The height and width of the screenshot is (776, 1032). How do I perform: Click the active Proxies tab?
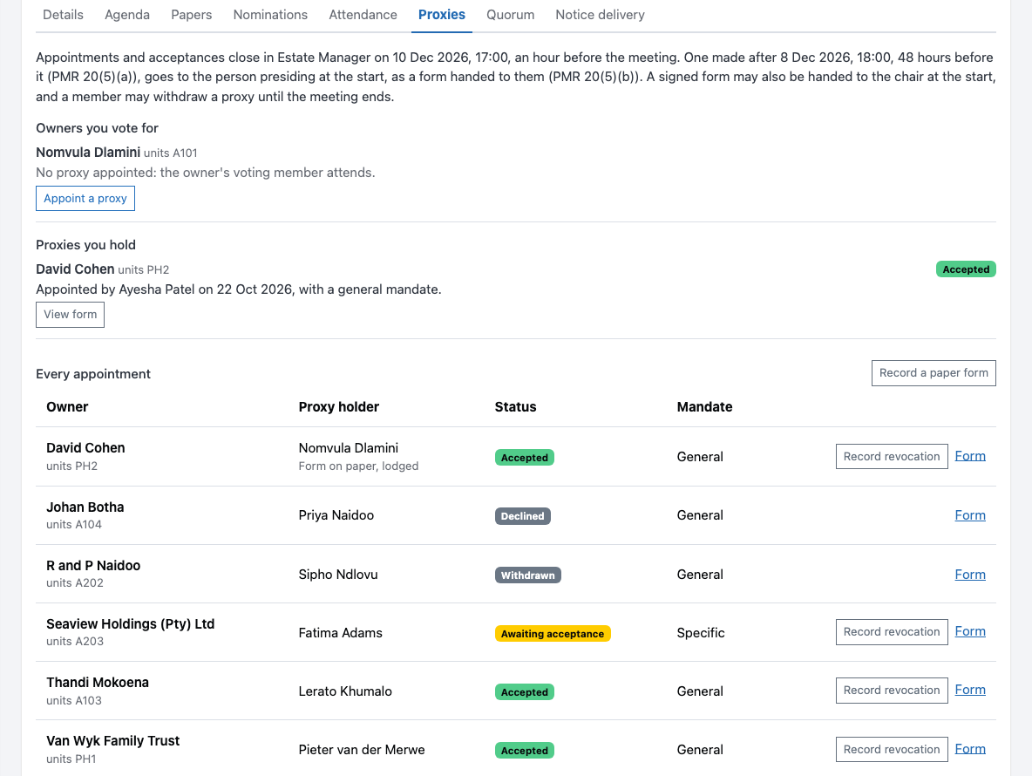tap(442, 15)
